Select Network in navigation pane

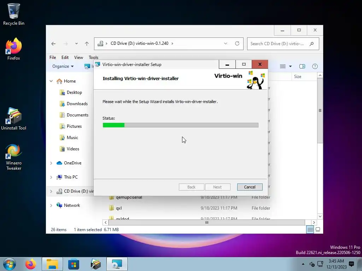click(x=72, y=205)
